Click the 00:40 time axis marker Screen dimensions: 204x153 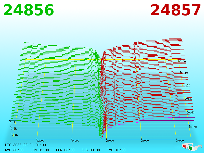pyautogui.click(x=190, y=112)
